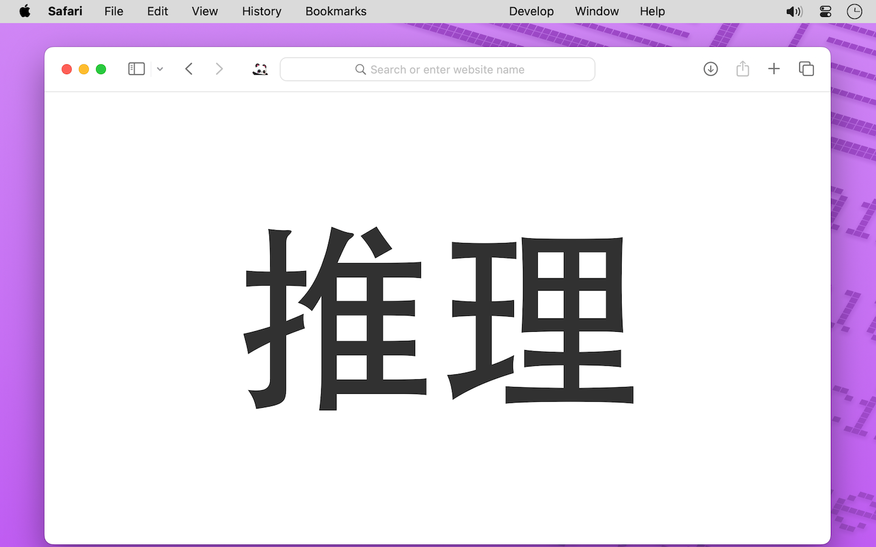This screenshot has height=547, width=876.
Task: Open the Bookmarks menu
Action: pos(336,11)
